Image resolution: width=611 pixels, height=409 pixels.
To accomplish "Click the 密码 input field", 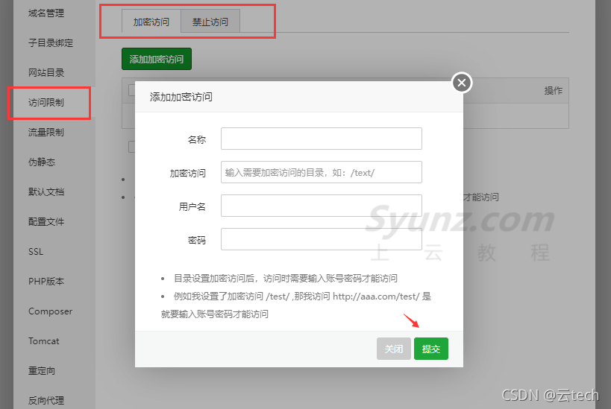I will click(321, 239).
